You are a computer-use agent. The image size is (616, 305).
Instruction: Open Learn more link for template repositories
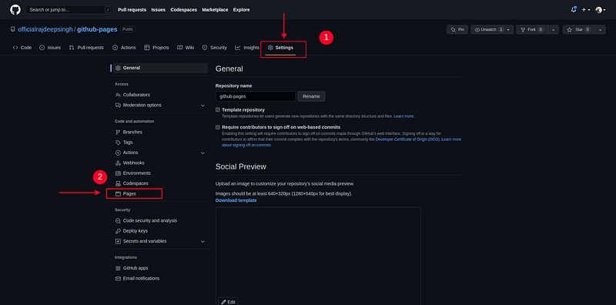(403, 116)
